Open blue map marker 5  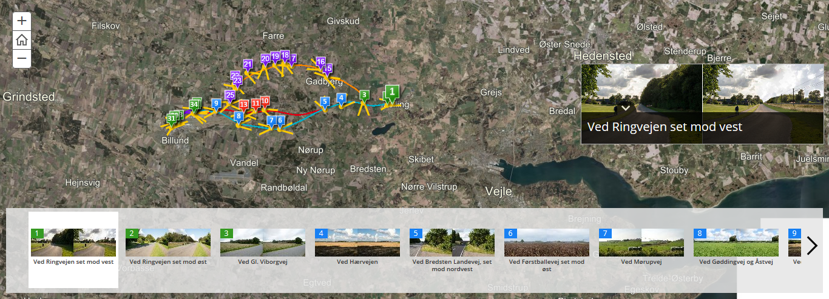click(325, 102)
